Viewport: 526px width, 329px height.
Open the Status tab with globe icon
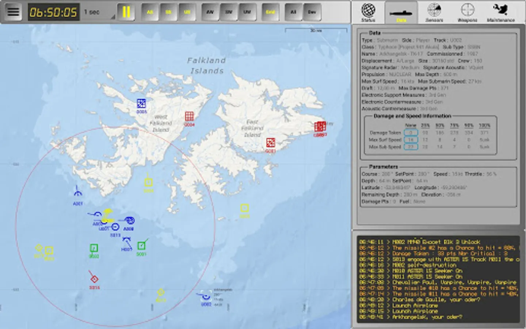[x=368, y=12]
